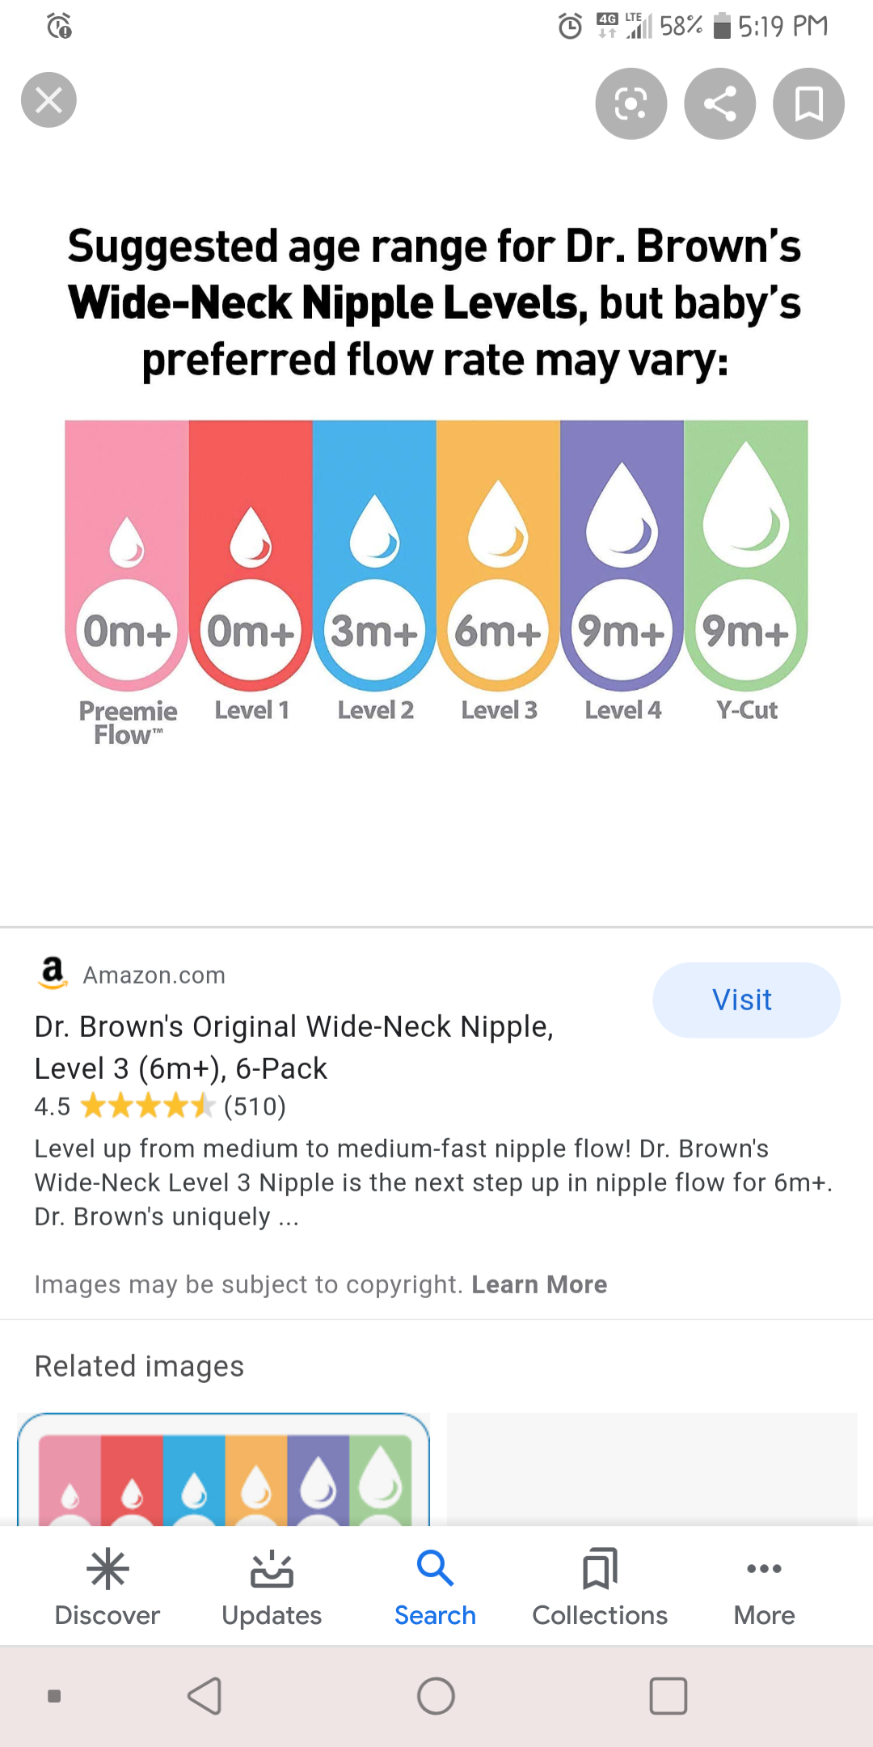
Task: Open Learn More about copyright
Action: [539, 1284]
